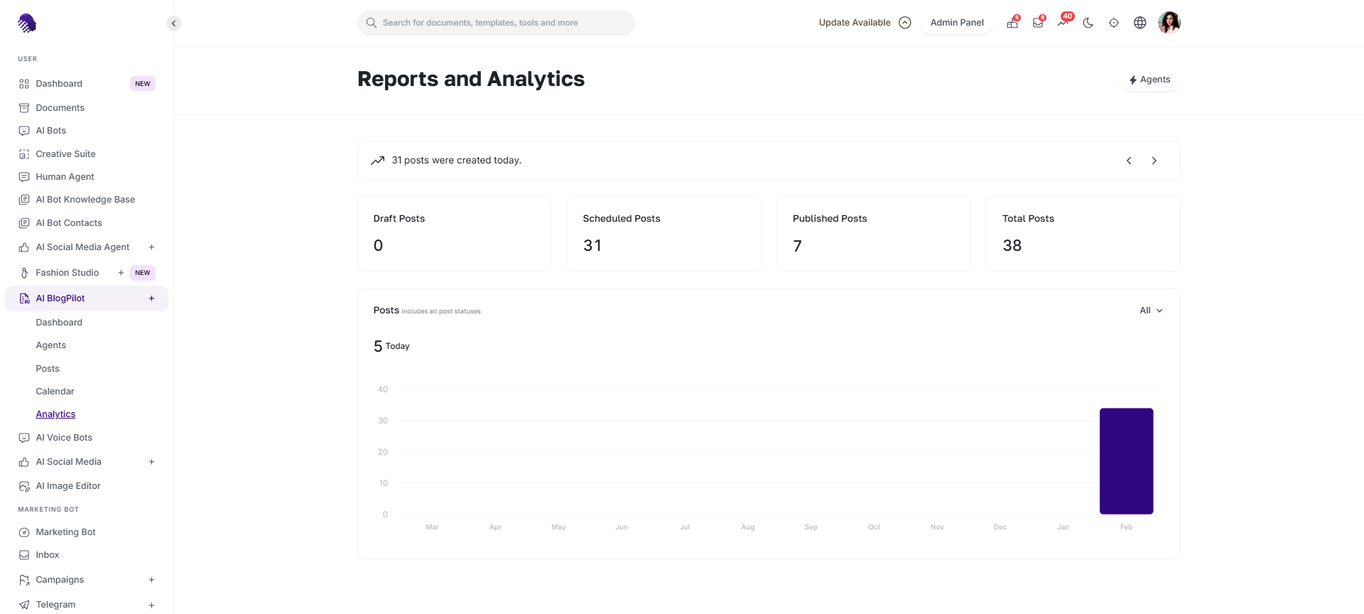The width and height of the screenshot is (1364, 614).
Task: Click the AI Bots chat icon
Action: (x=24, y=131)
